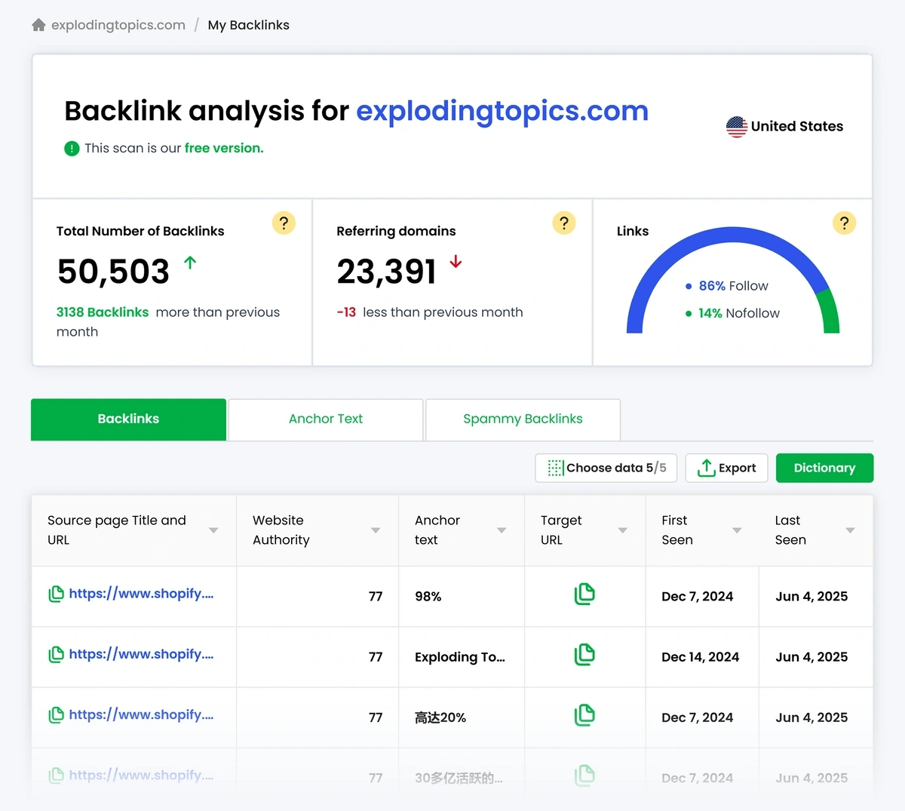
Task: Click the My Backlinks breadcrumb text
Action: click(249, 25)
